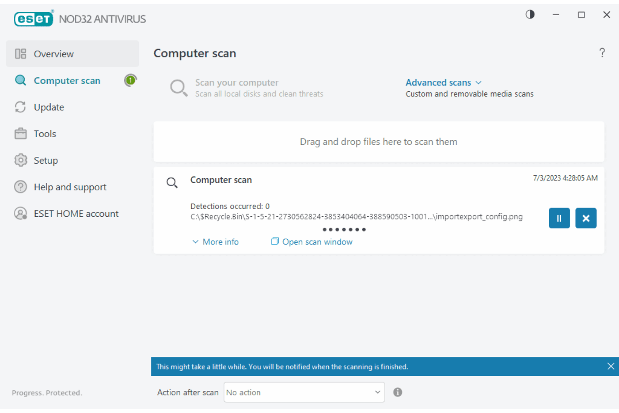Open the help question mark icon
This screenshot has width=619, height=413.
point(602,53)
